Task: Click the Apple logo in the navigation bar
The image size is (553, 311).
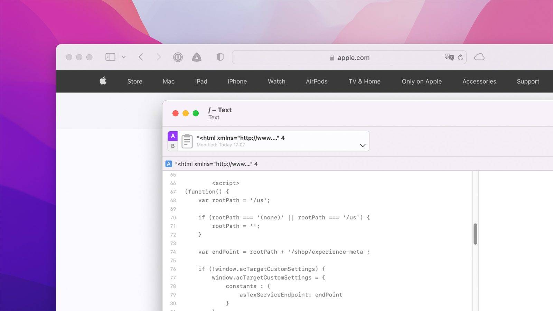Action: [x=103, y=81]
